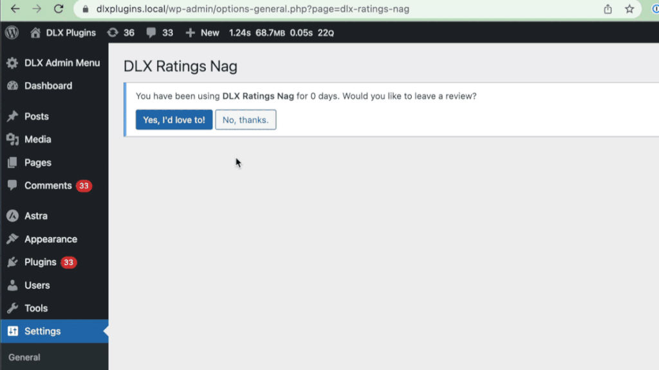This screenshot has width=659, height=370.
Task: Click the Posts pushpin icon
Action: 12,116
